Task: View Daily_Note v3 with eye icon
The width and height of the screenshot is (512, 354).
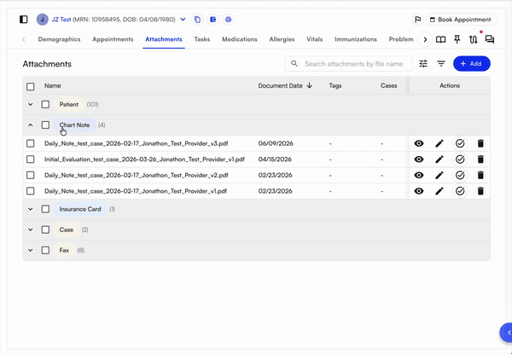Action: click(419, 143)
